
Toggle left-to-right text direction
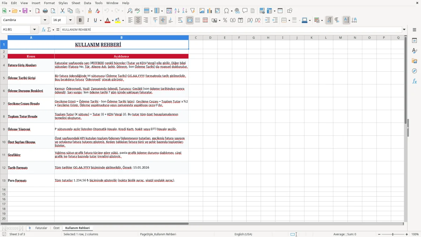[329, 20]
